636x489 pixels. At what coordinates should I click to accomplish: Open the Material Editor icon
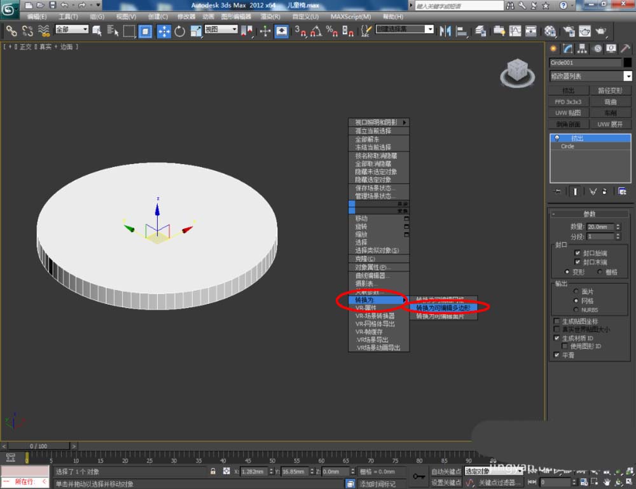point(550,31)
